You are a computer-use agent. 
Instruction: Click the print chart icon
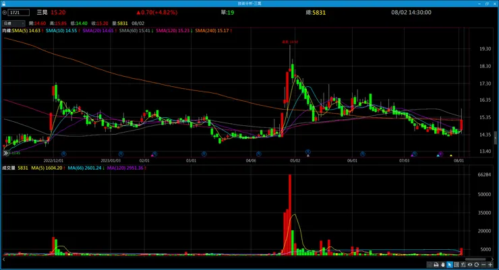pos(436,265)
